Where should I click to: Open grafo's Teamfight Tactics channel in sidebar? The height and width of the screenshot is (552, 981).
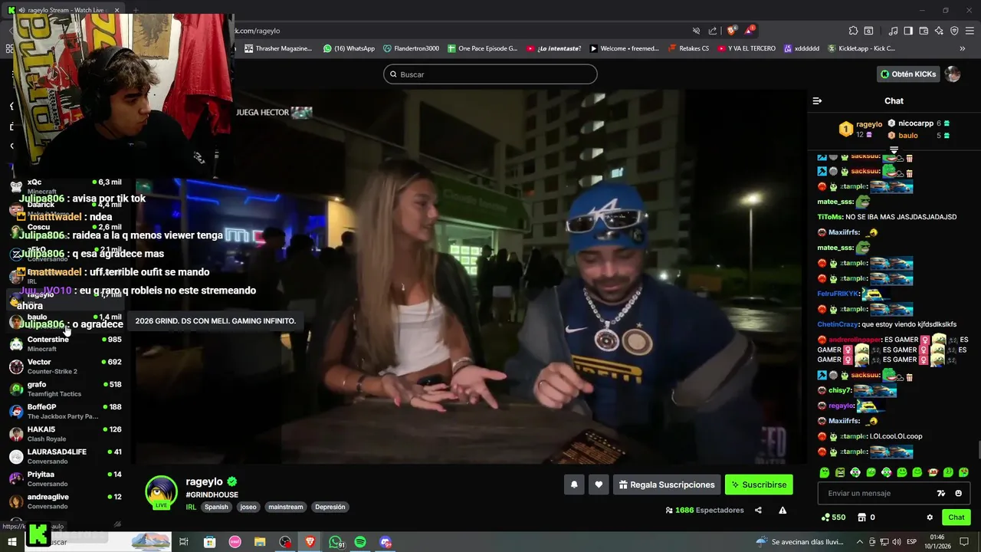tap(65, 389)
